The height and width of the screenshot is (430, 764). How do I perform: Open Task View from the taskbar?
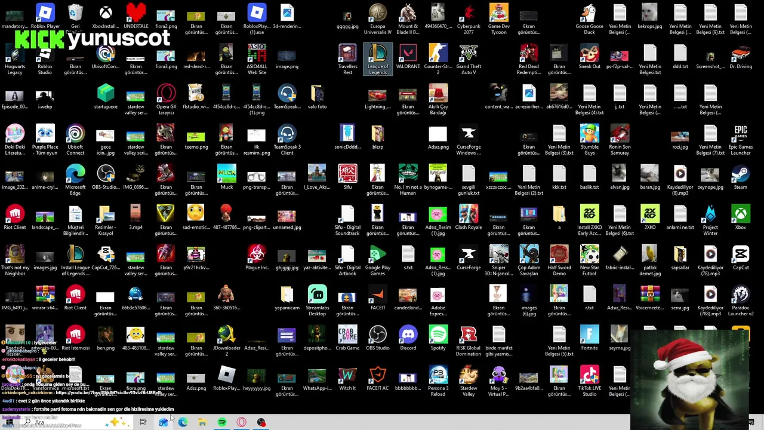point(143,422)
